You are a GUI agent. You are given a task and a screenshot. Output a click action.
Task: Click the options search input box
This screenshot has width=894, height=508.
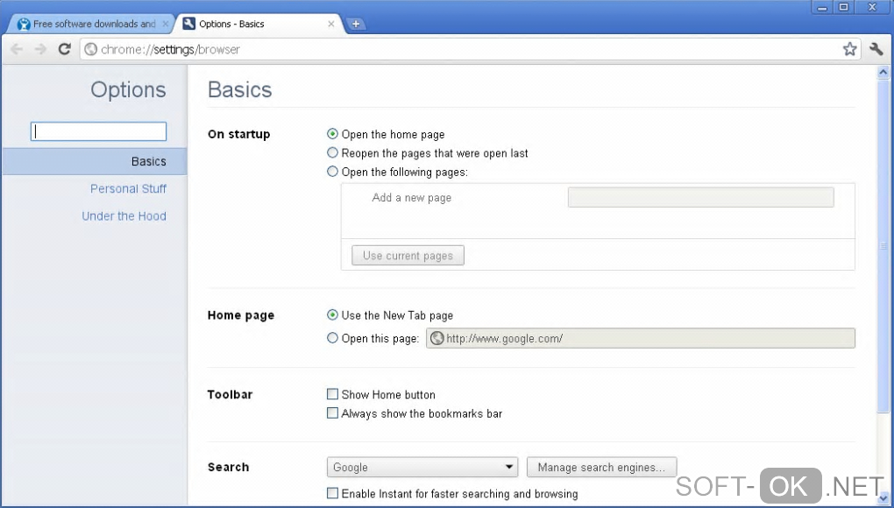coord(99,131)
